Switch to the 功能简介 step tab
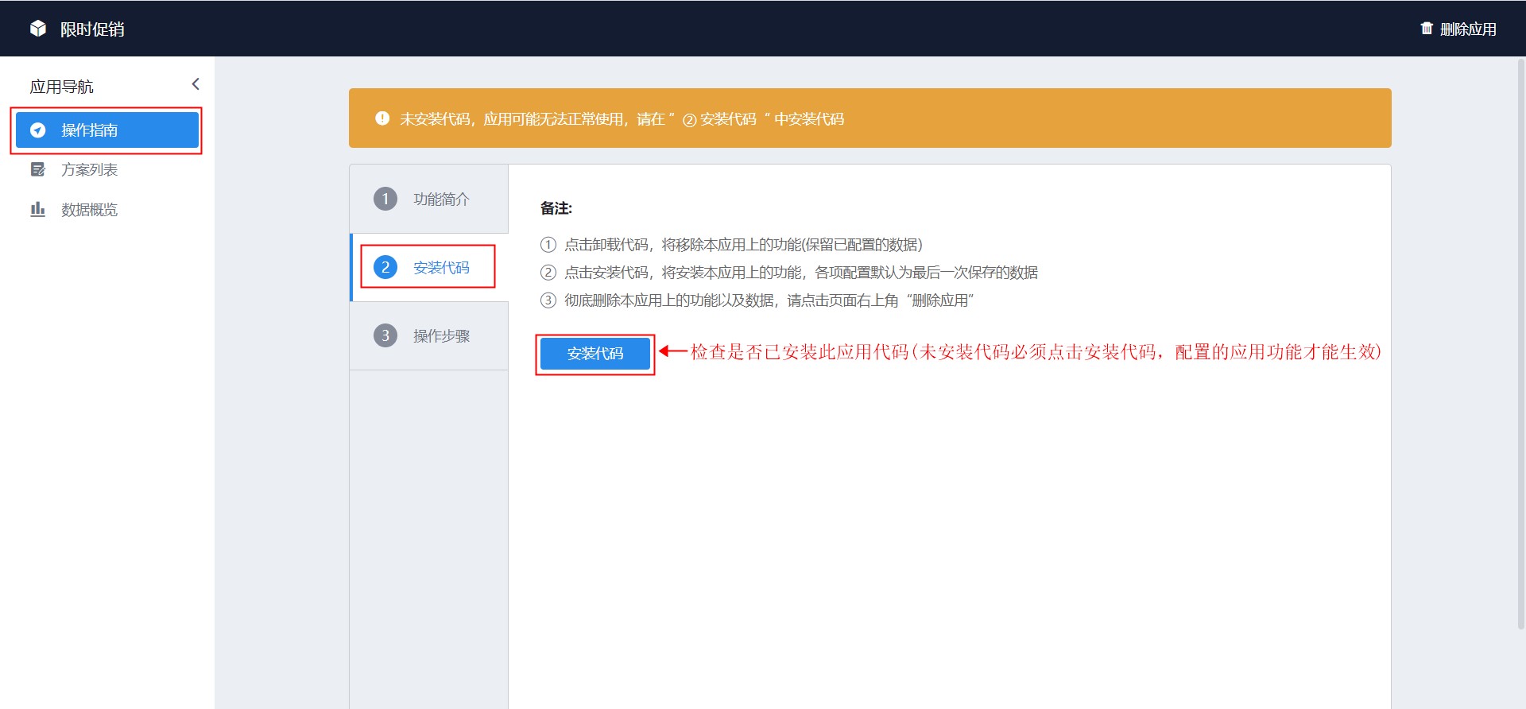The image size is (1526, 709). coord(429,199)
